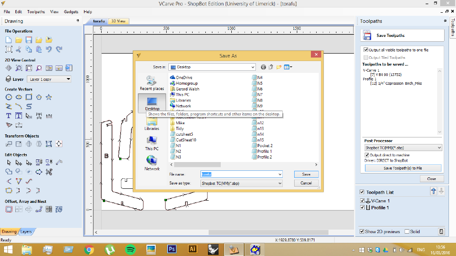This screenshot has width=456, height=256.
Task: Click the Close button in Toolpaths panel
Action: [431, 179]
